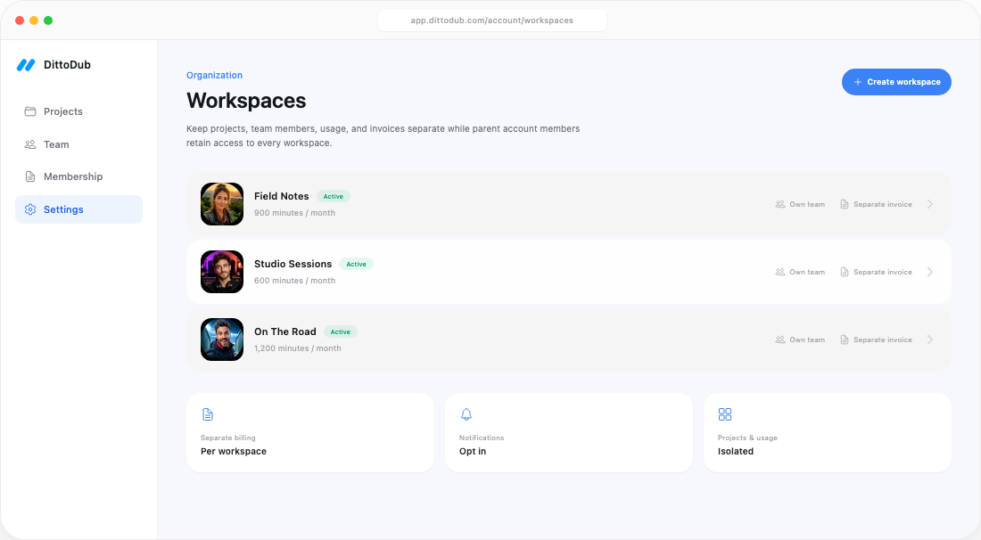Click the On The Road avatar thumbnail
Image resolution: width=981 pixels, height=540 pixels.
tap(222, 340)
